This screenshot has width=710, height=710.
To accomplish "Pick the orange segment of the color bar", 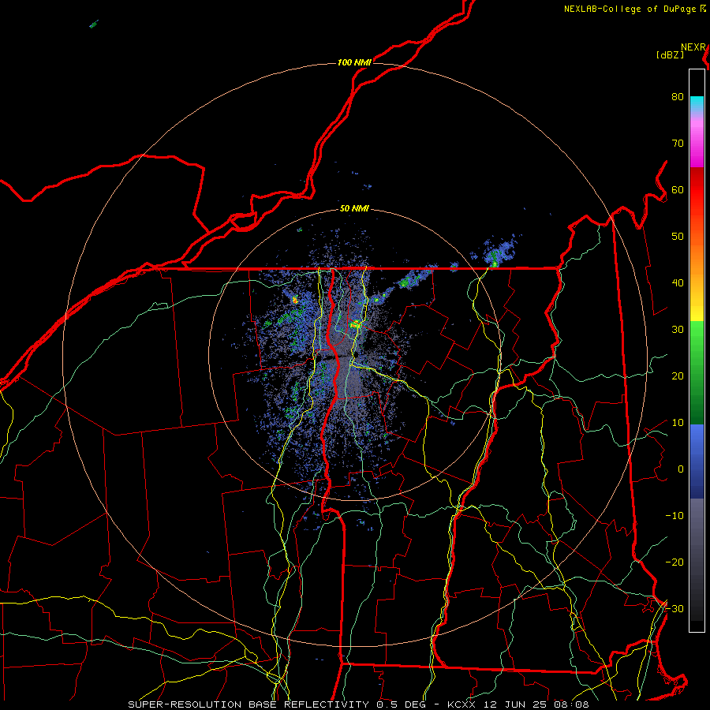I will pos(697,260).
